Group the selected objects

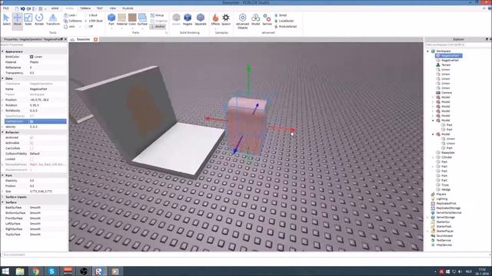click(x=157, y=15)
